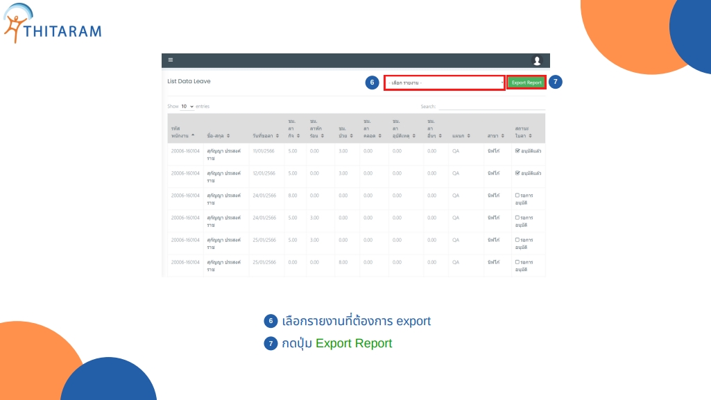Open the Show entries count dropdown
This screenshot has height=400, width=711.
click(187, 107)
